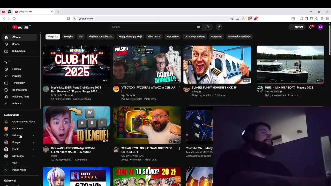Go to Główna in sidebar

pos(20,37)
